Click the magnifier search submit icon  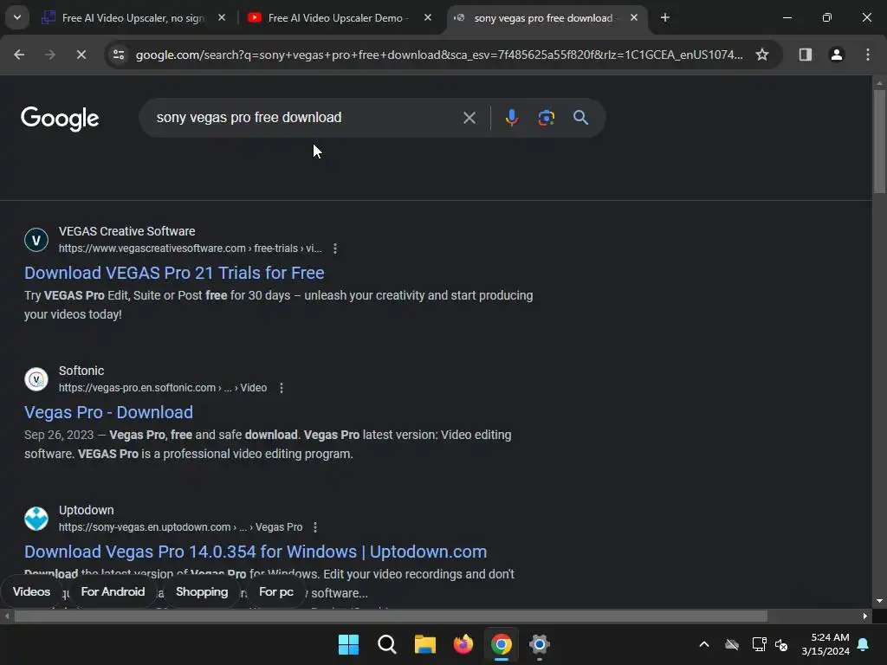click(x=581, y=118)
